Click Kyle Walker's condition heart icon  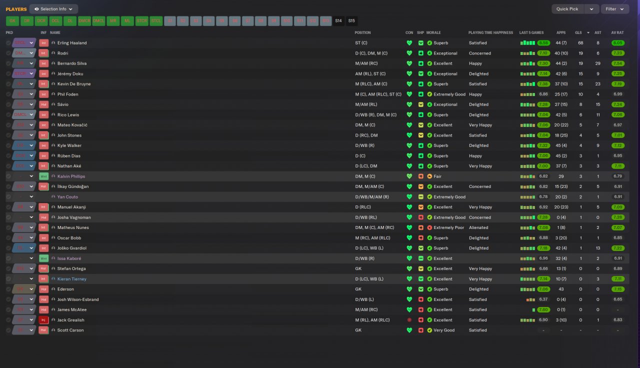click(409, 145)
